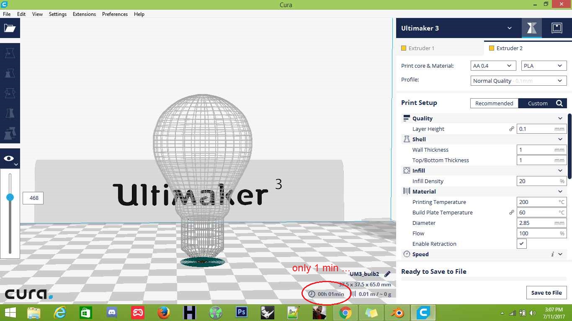Switch to the Extruder 1 tab

tap(440, 48)
